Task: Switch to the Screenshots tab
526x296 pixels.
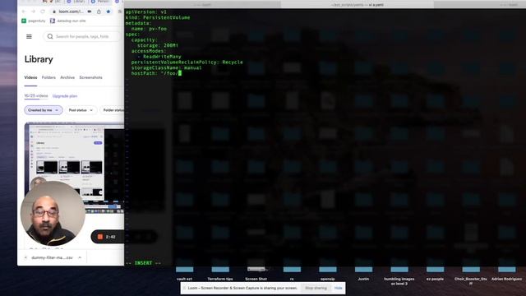Action: click(91, 77)
